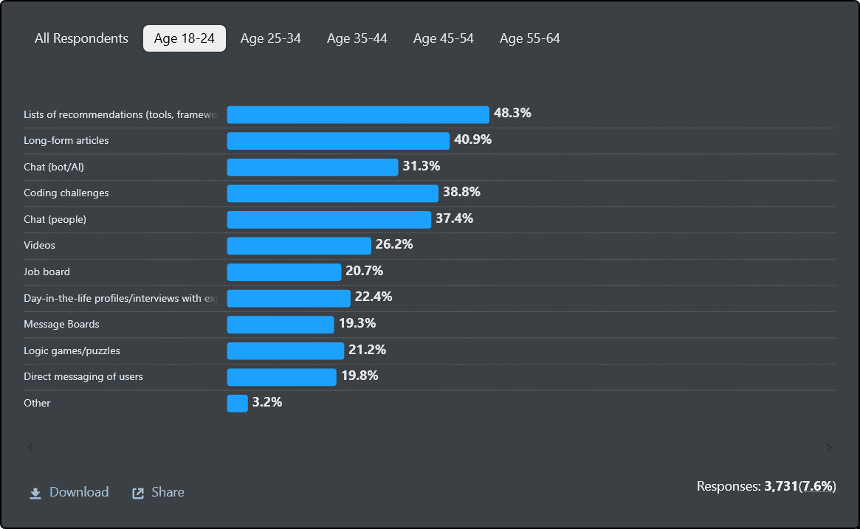
Task: View the Age 55-64 tab
Action: coord(530,38)
